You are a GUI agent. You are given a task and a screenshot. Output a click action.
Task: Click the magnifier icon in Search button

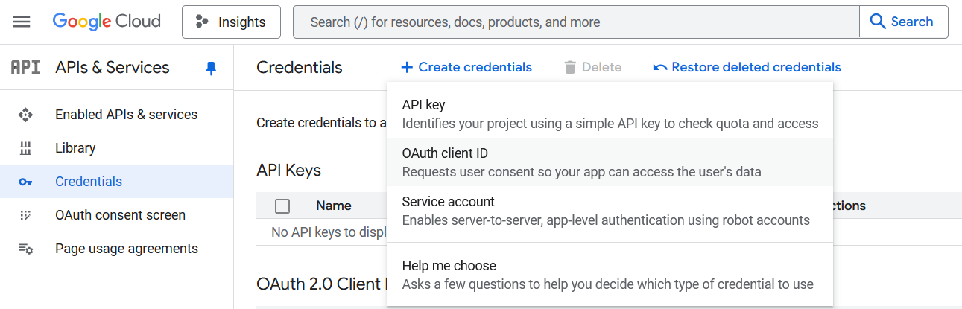tap(878, 22)
